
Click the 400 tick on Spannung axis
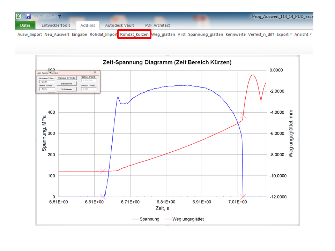click(x=51, y=112)
